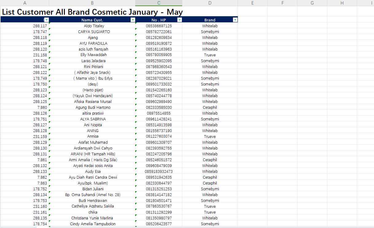
Task: Select cell Budi Hendrawan
Action: 92,201
